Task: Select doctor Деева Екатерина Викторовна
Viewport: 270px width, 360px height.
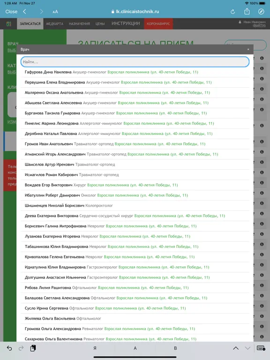Action: tap(135, 216)
